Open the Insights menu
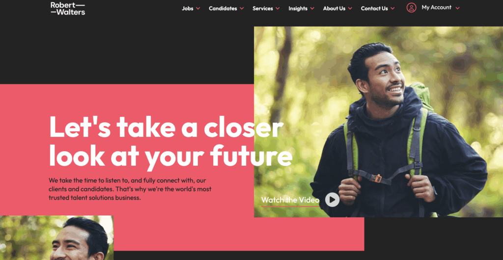The image size is (503, 260). 298,9
